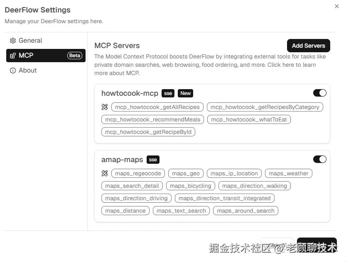The width and height of the screenshot is (346, 262).
Task: Open the General settings tab
Action: (x=46, y=41)
